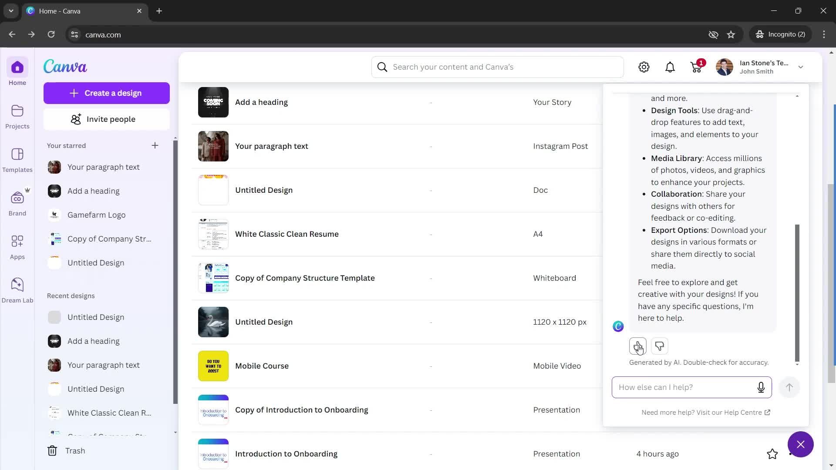Visit the Help Centre link
836x470 pixels.
coord(706,413)
